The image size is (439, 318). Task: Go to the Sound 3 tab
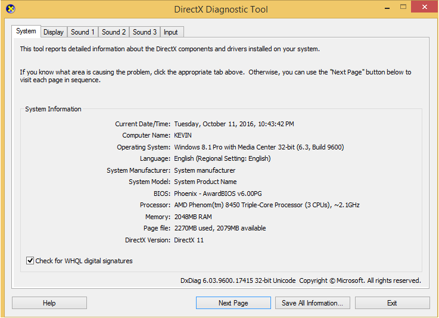pyautogui.click(x=145, y=32)
